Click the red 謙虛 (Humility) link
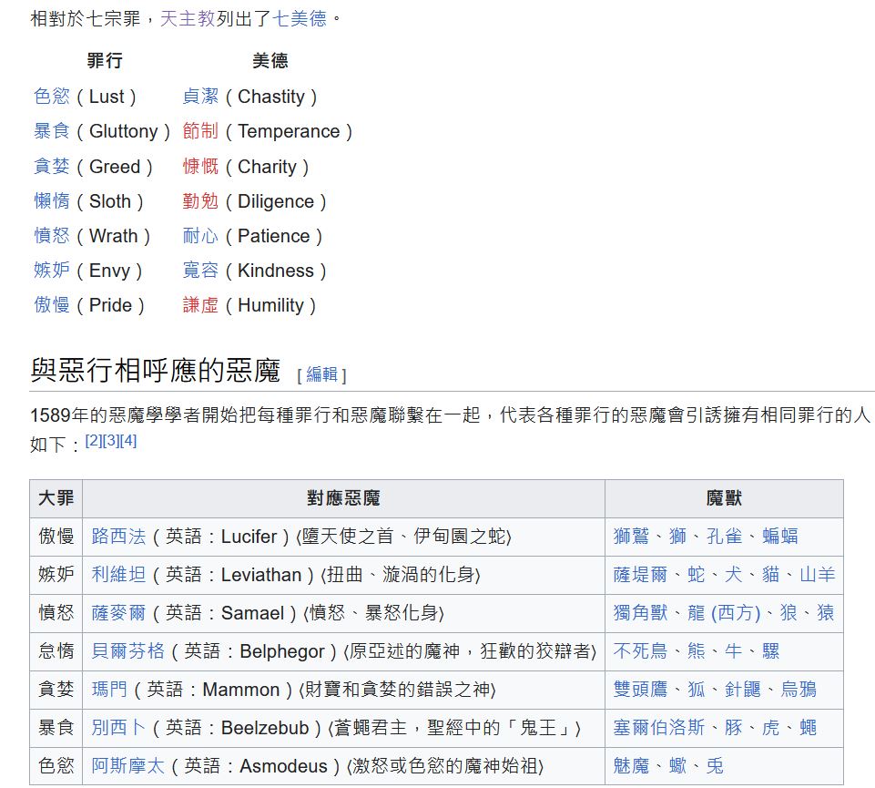875x788 pixels. (200, 305)
